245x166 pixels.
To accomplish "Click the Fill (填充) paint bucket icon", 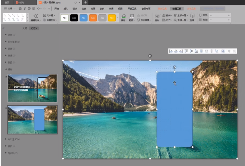I will tap(123, 16).
